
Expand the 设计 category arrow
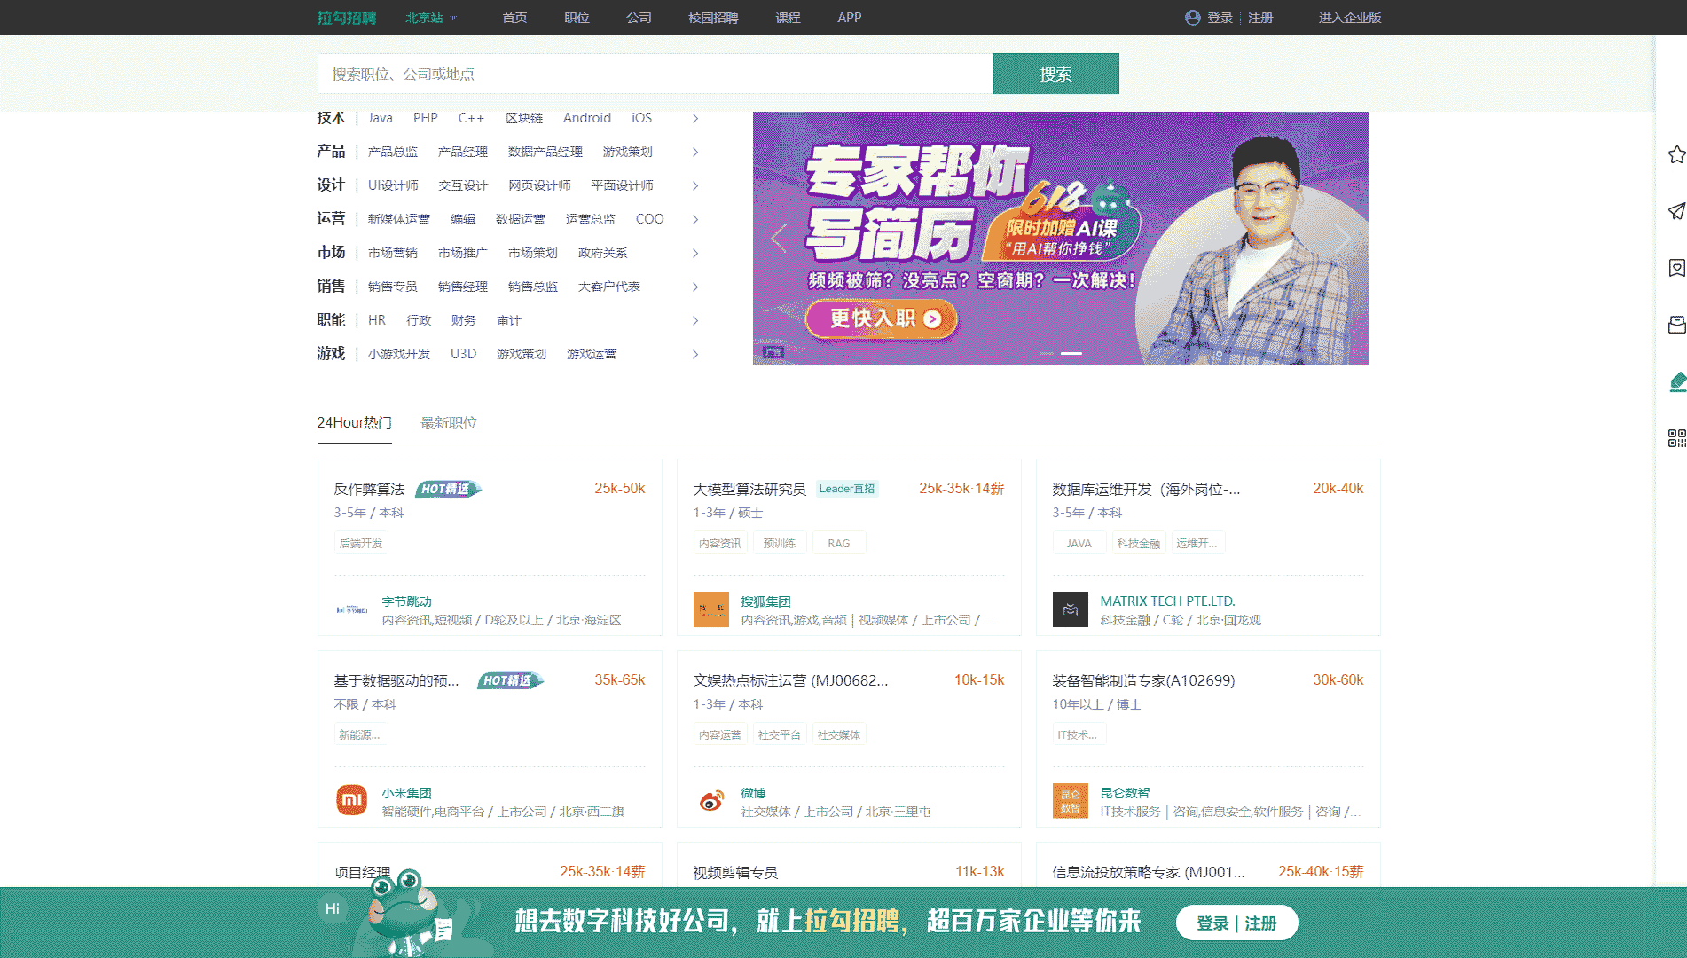coord(695,185)
